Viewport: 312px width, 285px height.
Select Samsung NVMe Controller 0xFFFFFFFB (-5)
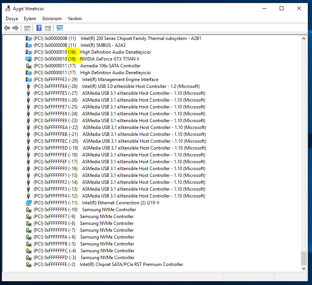point(84,244)
